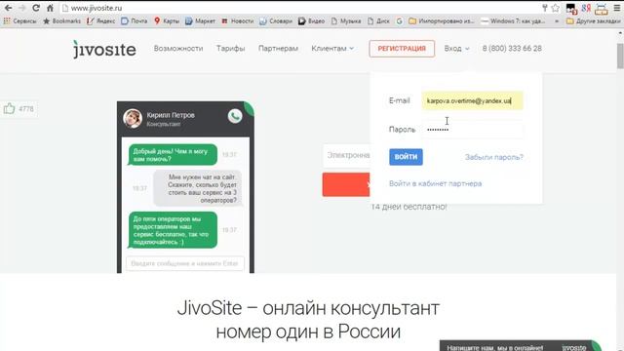Image resolution: width=624 pixels, height=351 pixels.
Task: Click the Электронная почта signup field
Action: tap(346, 155)
